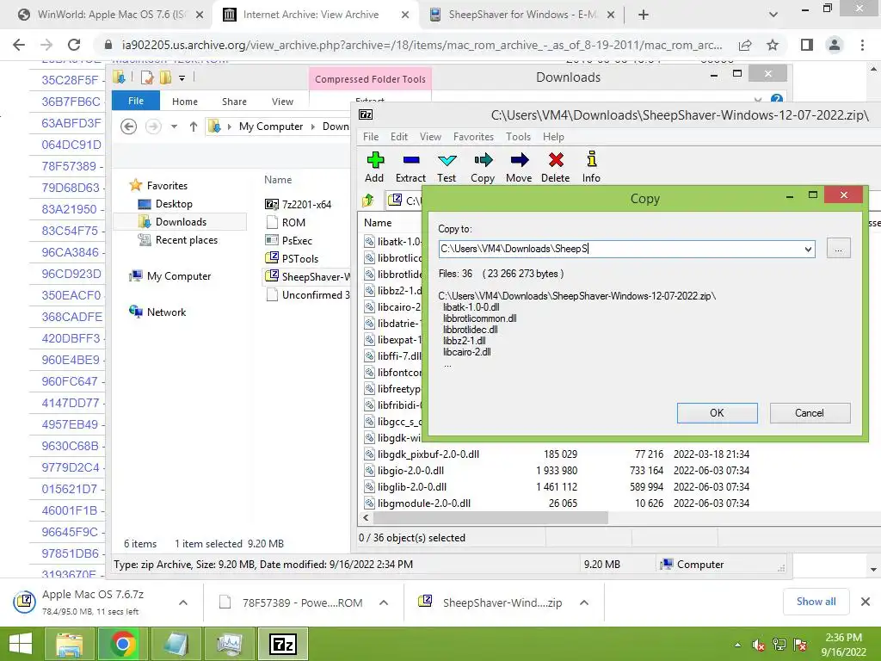Open the 7-Zip View menu
The image size is (881, 661).
click(430, 137)
